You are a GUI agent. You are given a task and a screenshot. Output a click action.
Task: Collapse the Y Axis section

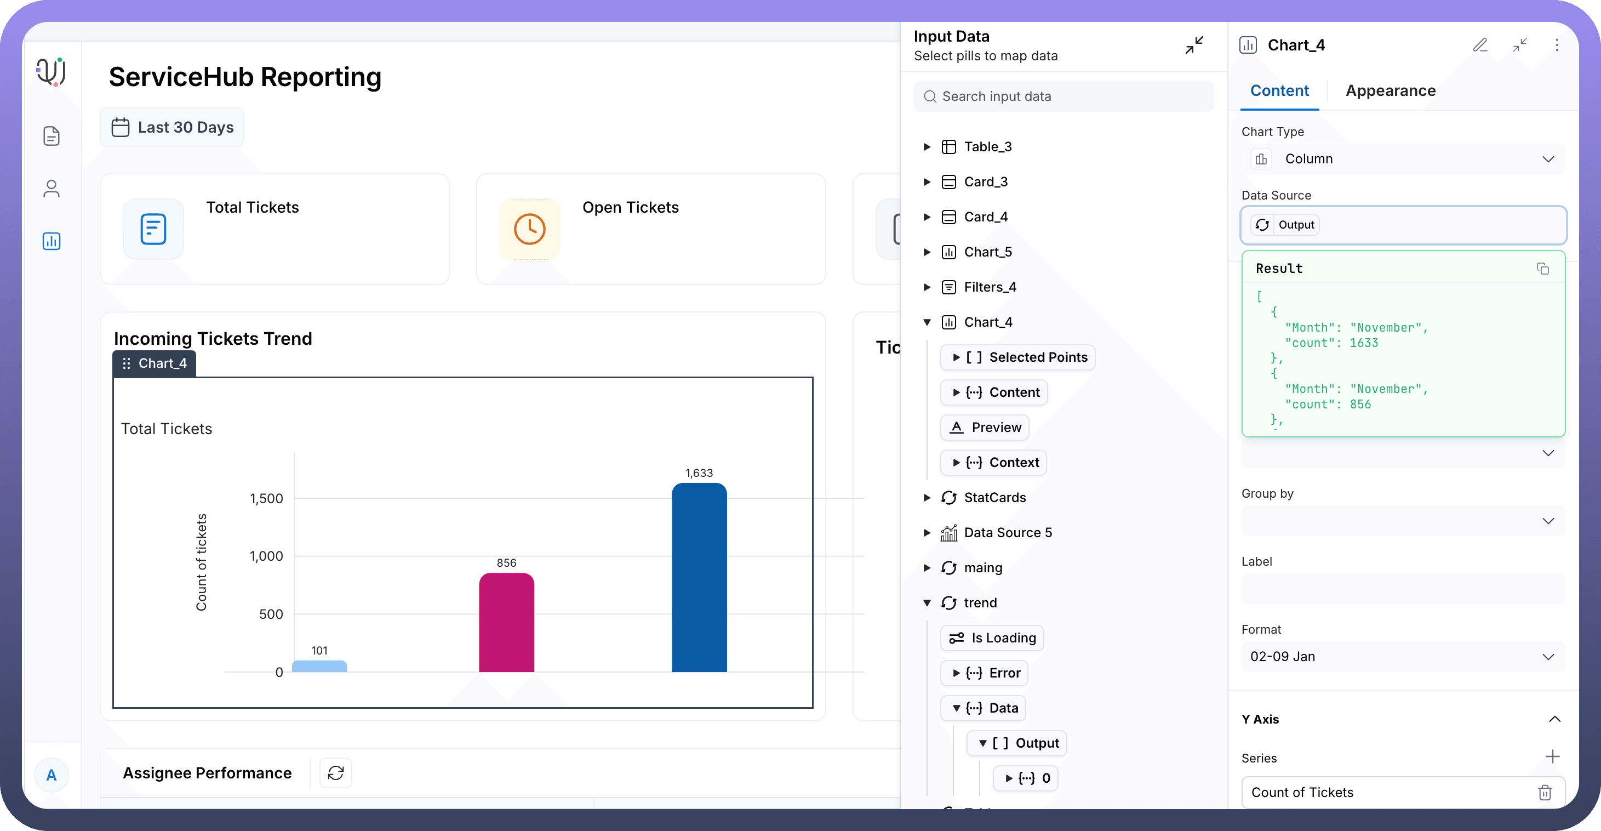[1554, 719]
